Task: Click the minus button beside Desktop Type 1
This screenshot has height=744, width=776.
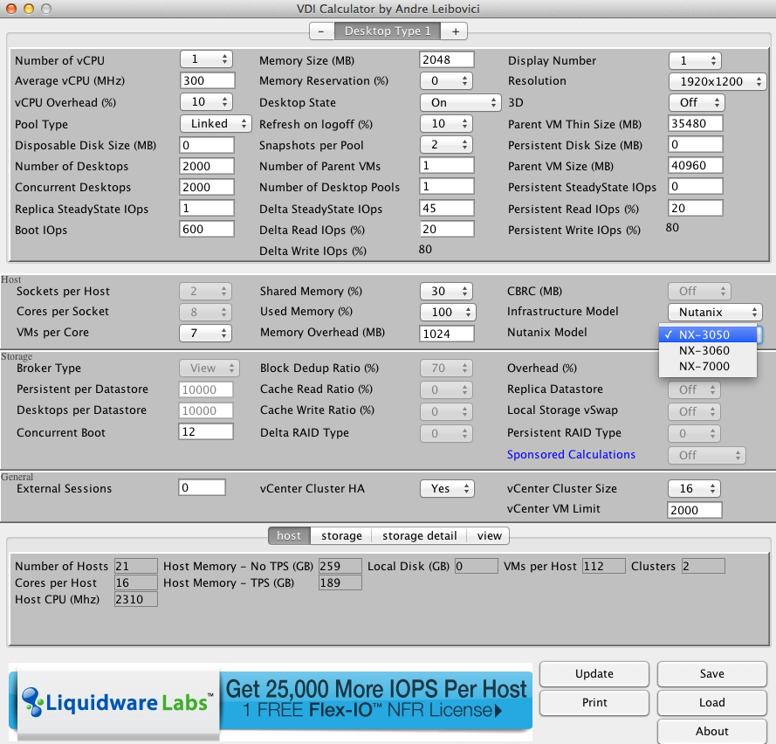Action: tap(322, 31)
